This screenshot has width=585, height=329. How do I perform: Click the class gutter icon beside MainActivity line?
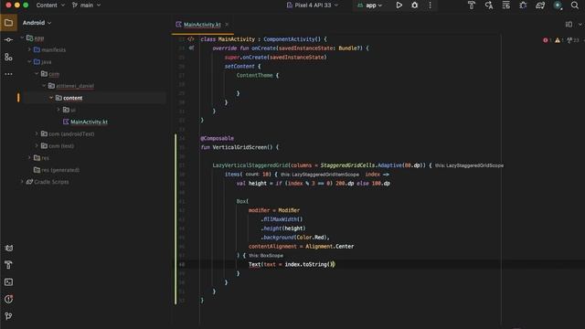[x=191, y=38]
